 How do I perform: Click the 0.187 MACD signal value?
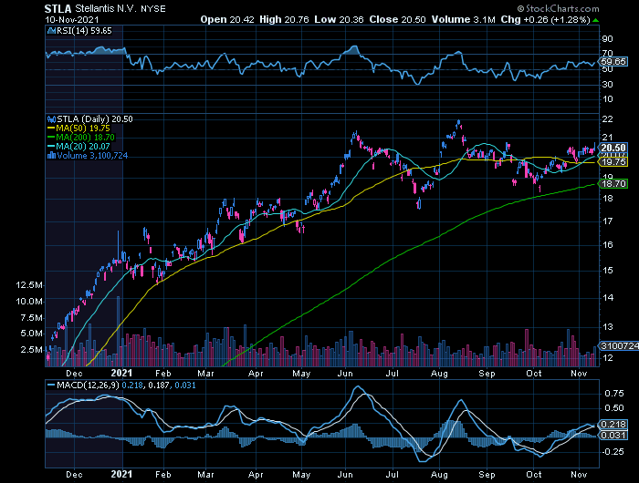pyautogui.click(x=159, y=385)
